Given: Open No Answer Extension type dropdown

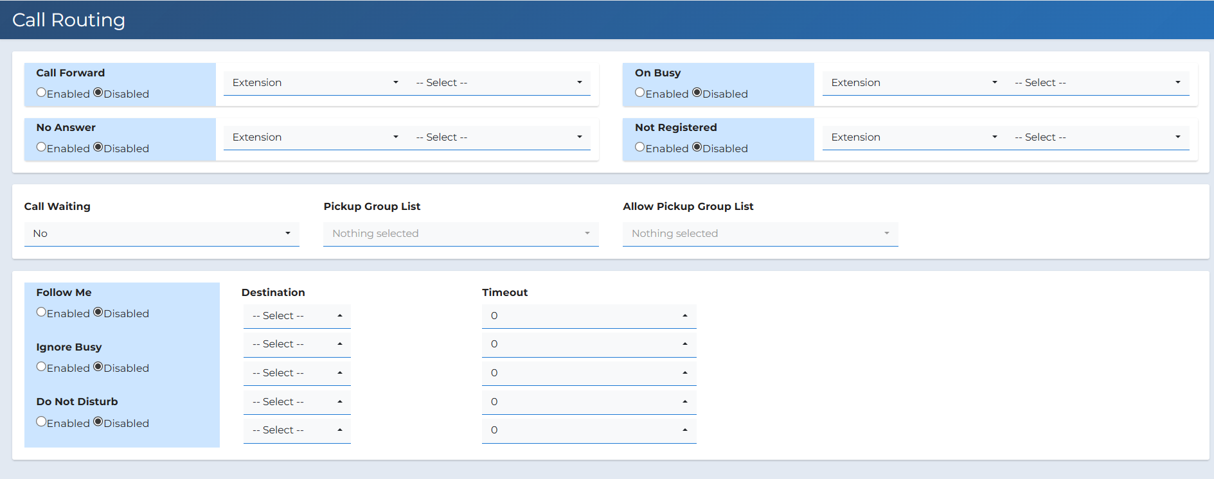Looking at the screenshot, I should tap(315, 137).
